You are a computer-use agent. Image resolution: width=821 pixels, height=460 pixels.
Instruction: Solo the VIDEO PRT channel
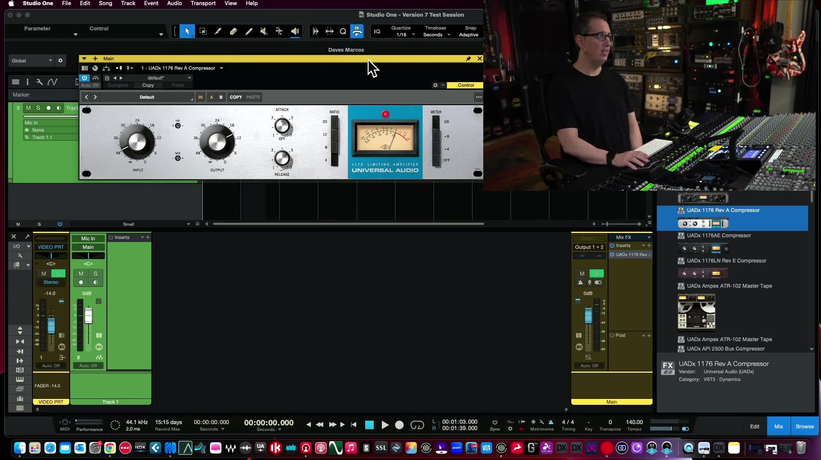click(x=58, y=274)
